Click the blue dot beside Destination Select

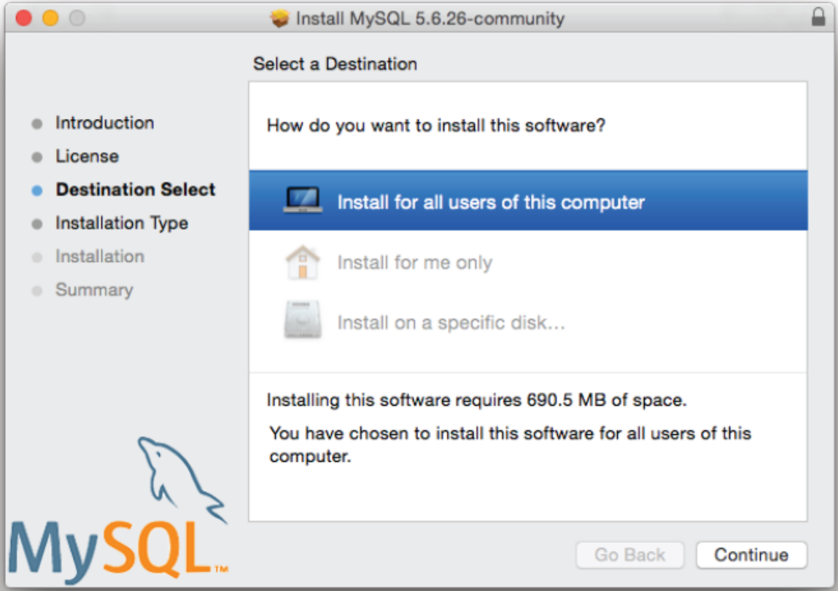(x=38, y=189)
